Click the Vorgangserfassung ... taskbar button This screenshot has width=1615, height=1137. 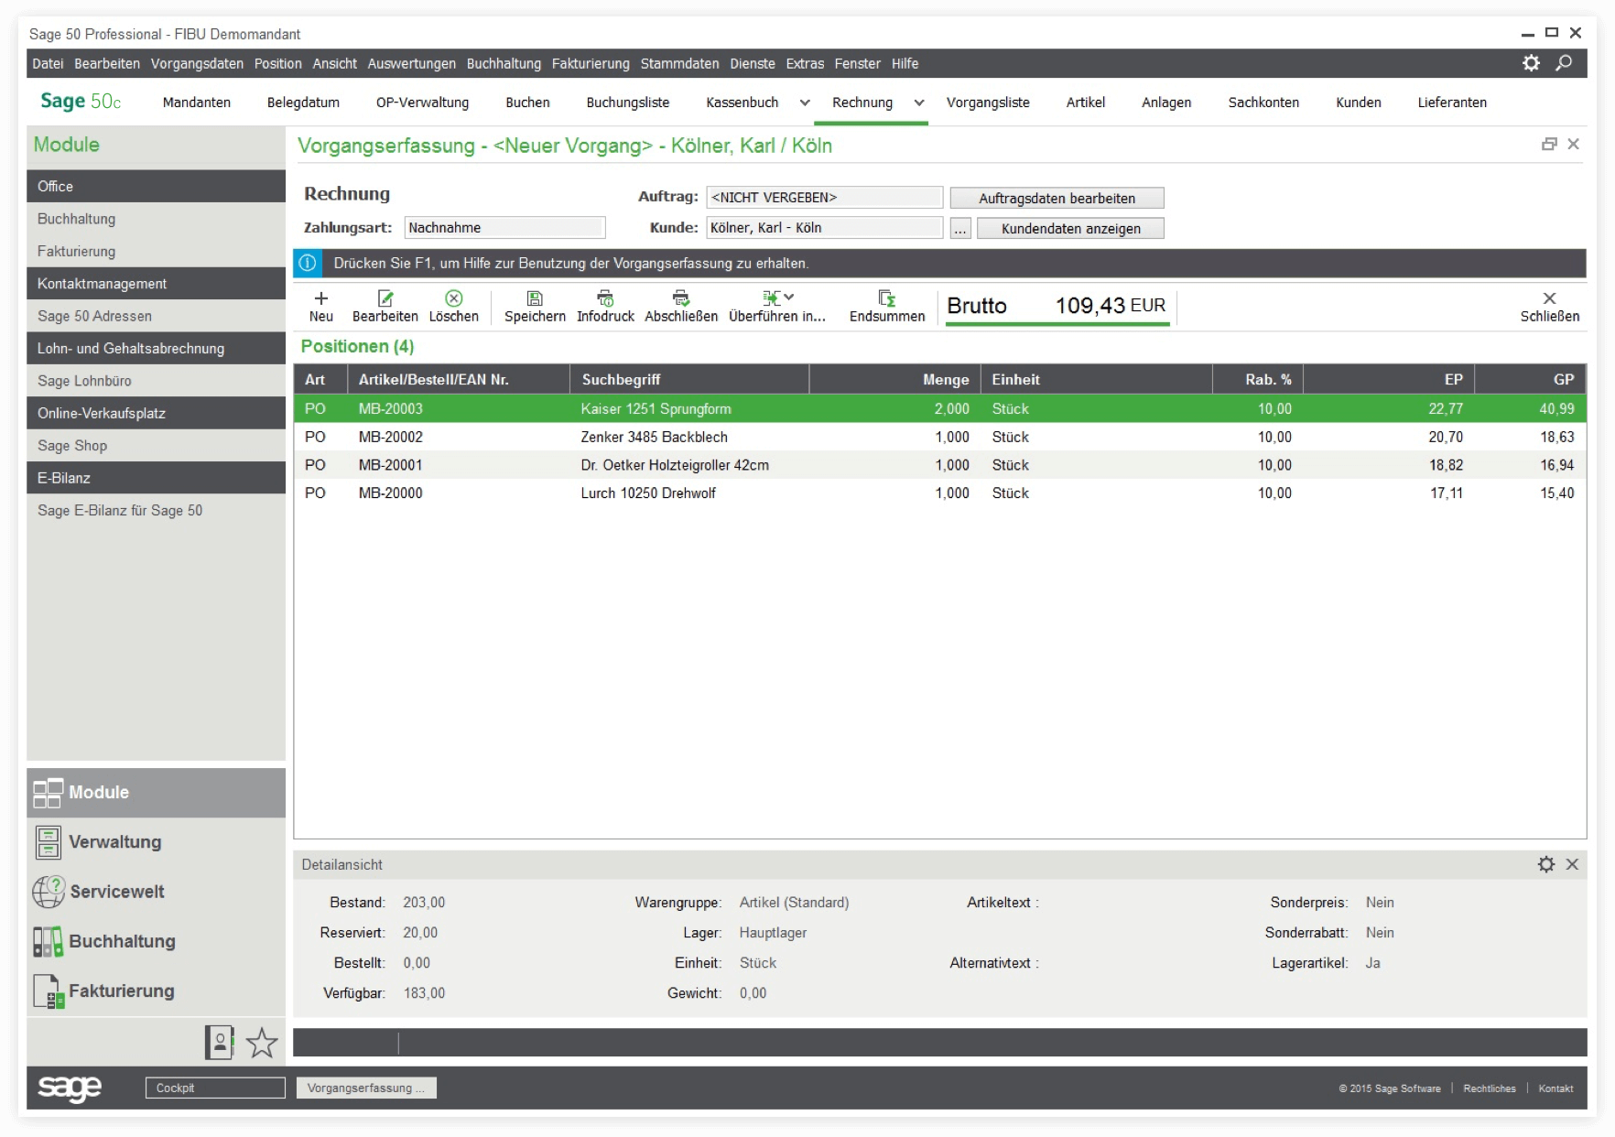(366, 1088)
